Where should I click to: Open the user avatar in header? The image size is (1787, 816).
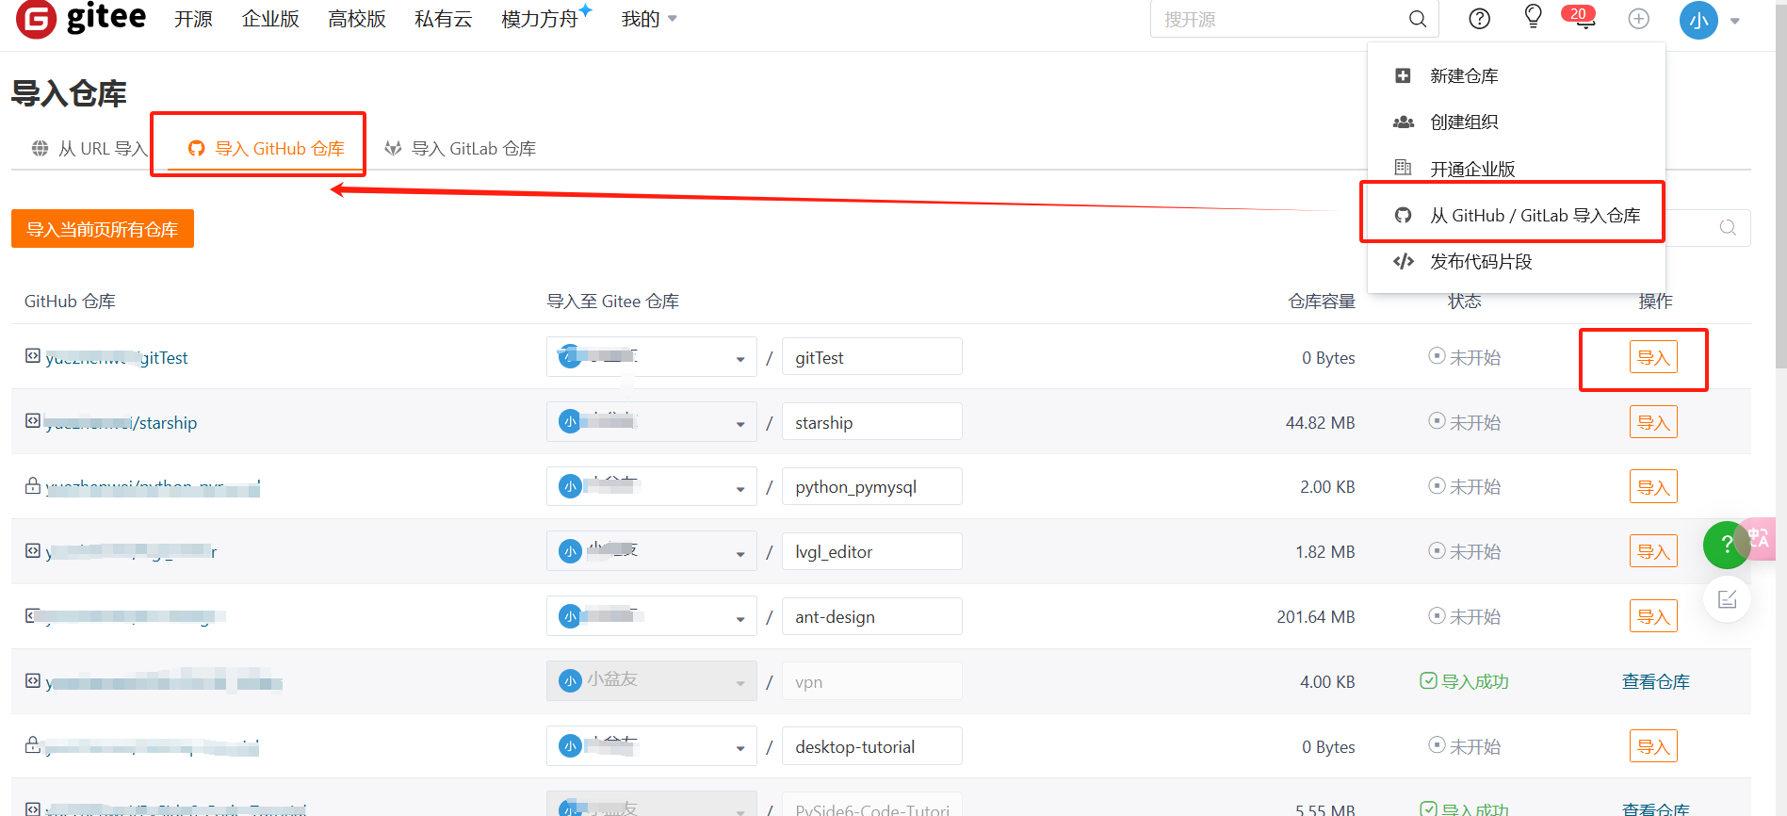point(1698,20)
